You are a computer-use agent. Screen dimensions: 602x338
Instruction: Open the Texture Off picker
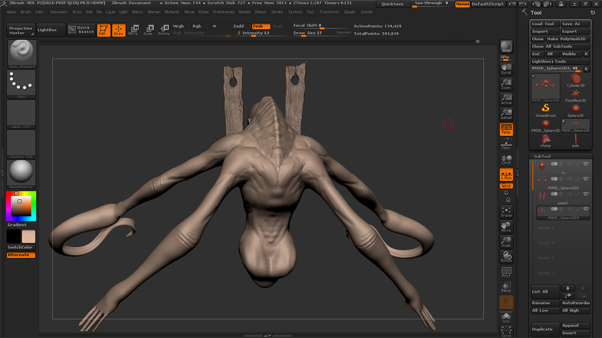pos(21,144)
